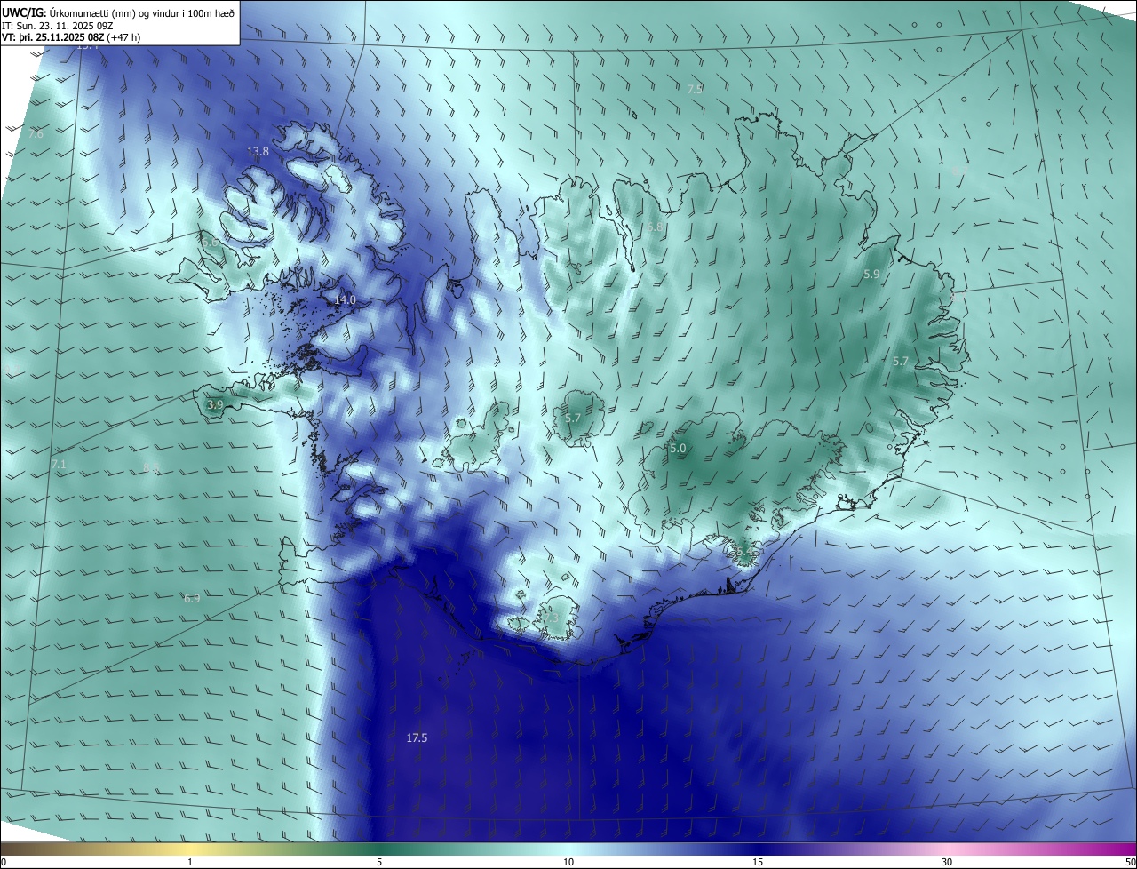Viewport: 1137px width, 869px height.
Task: Click the colorbar tick label 15
Action: click(758, 862)
